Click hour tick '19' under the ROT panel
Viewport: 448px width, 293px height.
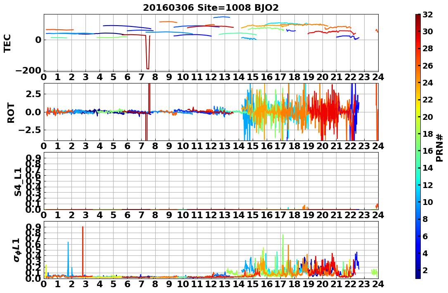click(308, 146)
